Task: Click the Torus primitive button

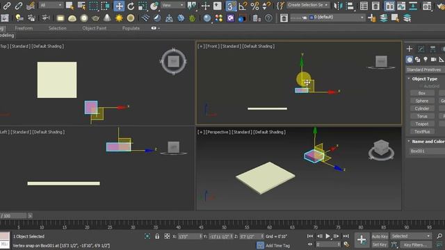Action: click(422, 116)
